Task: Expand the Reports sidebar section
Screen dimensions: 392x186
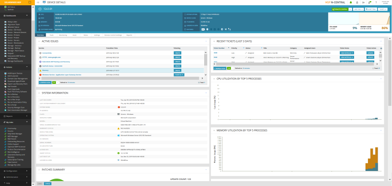Action: (27, 116)
